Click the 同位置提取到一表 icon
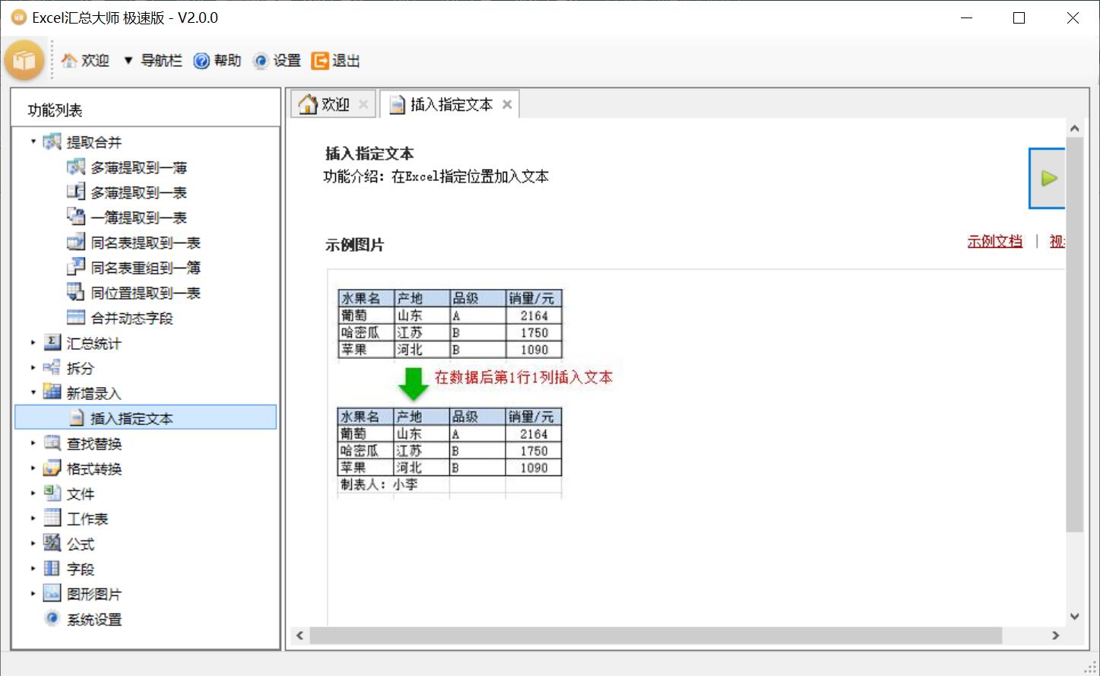1100x676 pixels. tap(76, 292)
